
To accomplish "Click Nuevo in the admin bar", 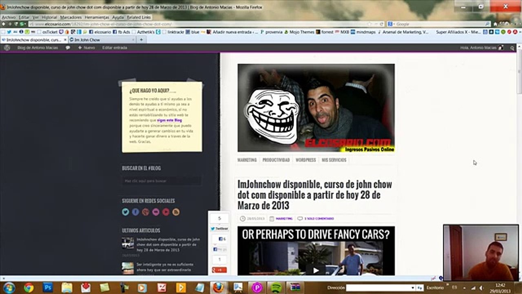I will [86, 48].
